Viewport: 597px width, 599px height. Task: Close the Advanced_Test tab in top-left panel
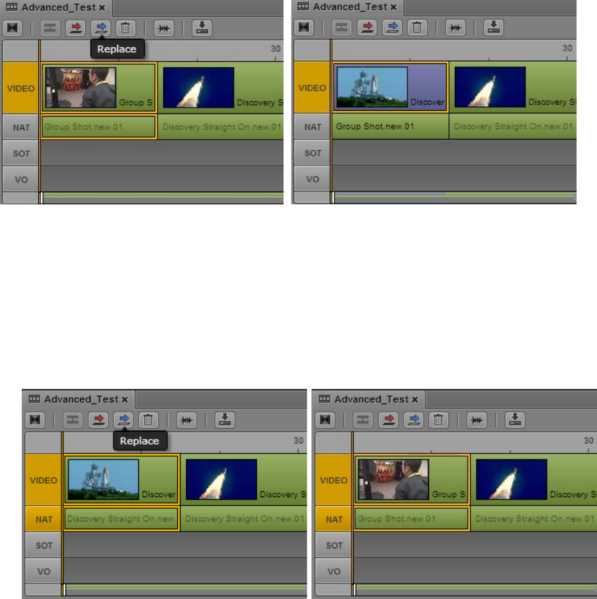[x=102, y=8]
